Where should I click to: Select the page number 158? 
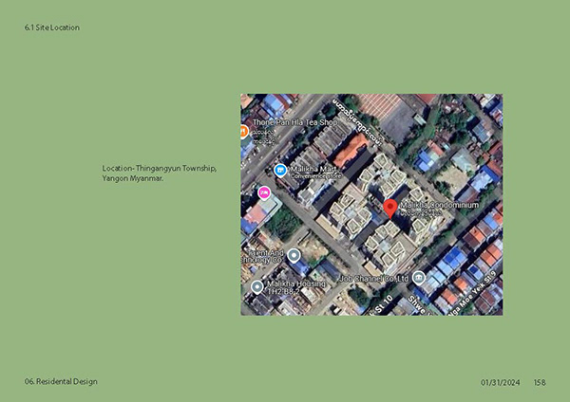540,382
